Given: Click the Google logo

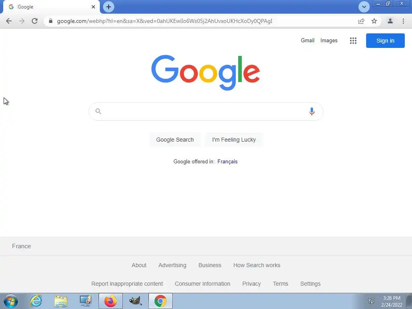Looking at the screenshot, I should pos(206,72).
